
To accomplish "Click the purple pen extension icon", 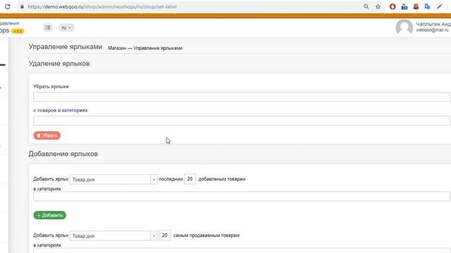I will (x=439, y=6).
